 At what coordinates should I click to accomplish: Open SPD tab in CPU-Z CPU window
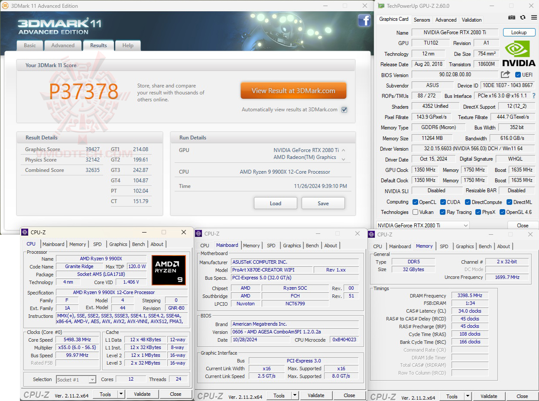point(97,244)
